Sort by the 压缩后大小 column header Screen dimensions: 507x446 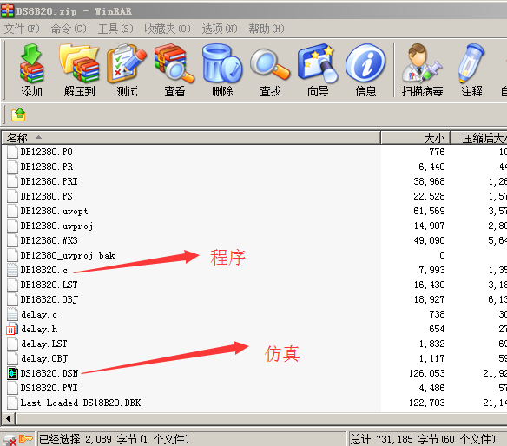tap(479, 138)
